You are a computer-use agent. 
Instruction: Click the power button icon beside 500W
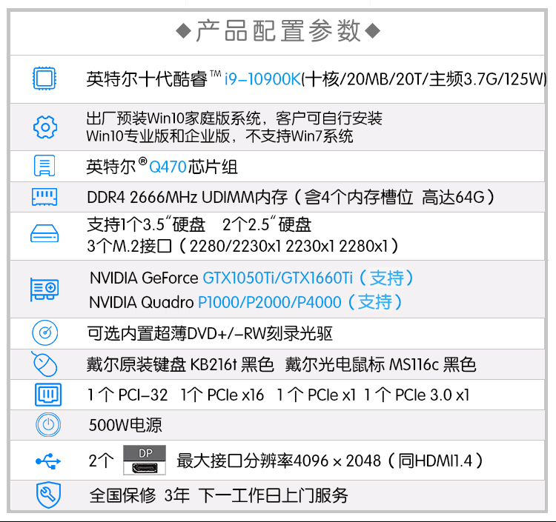coord(48,424)
